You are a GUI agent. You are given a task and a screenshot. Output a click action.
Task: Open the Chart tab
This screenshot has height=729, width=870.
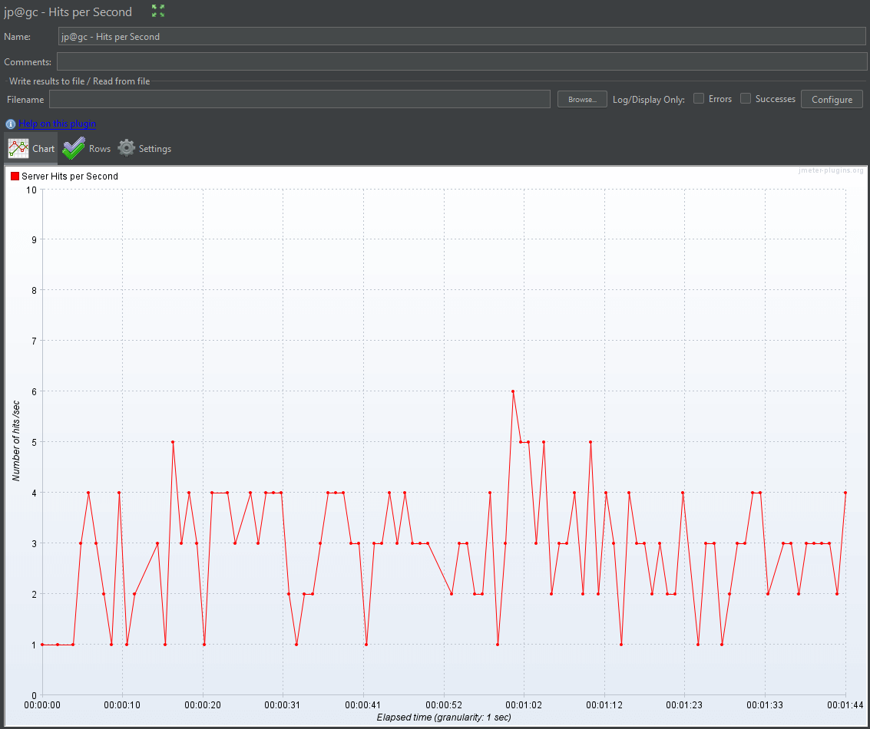[43, 148]
